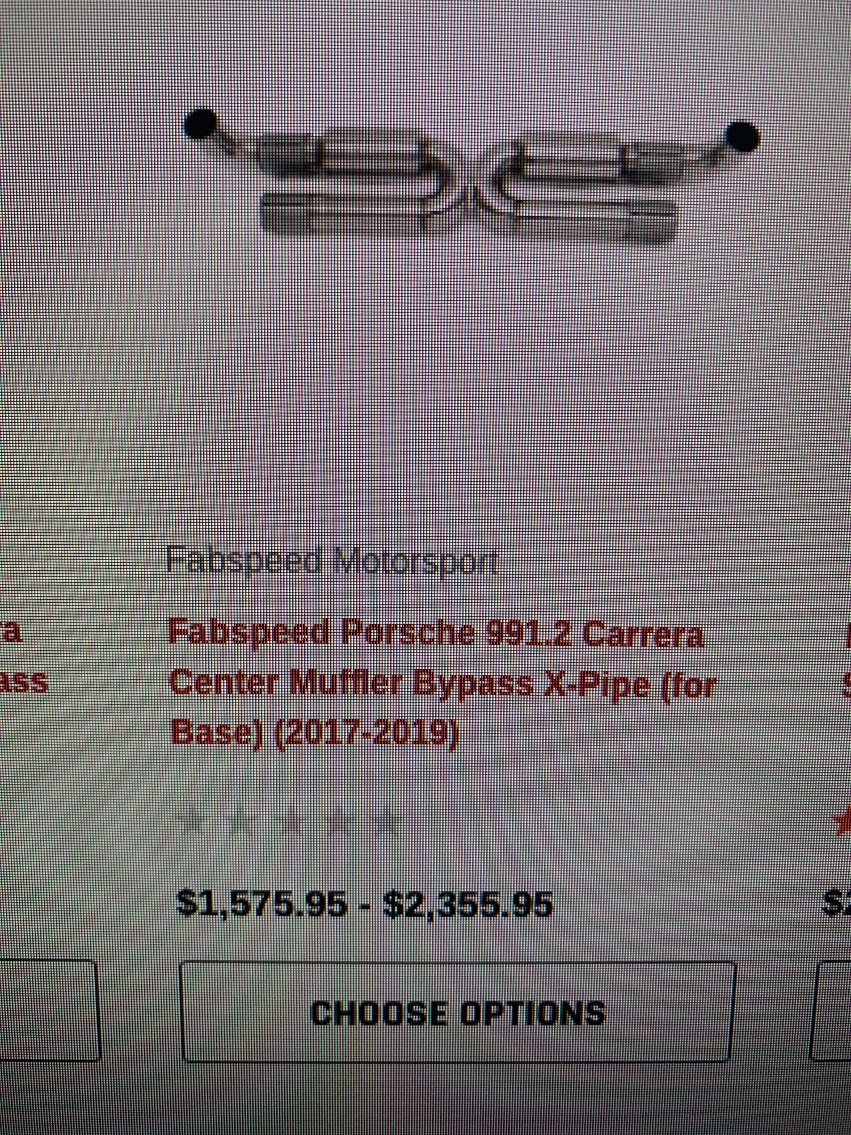This screenshot has height=1135, width=851.
Task: Select the fourth gray rating star
Action: click(339, 821)
